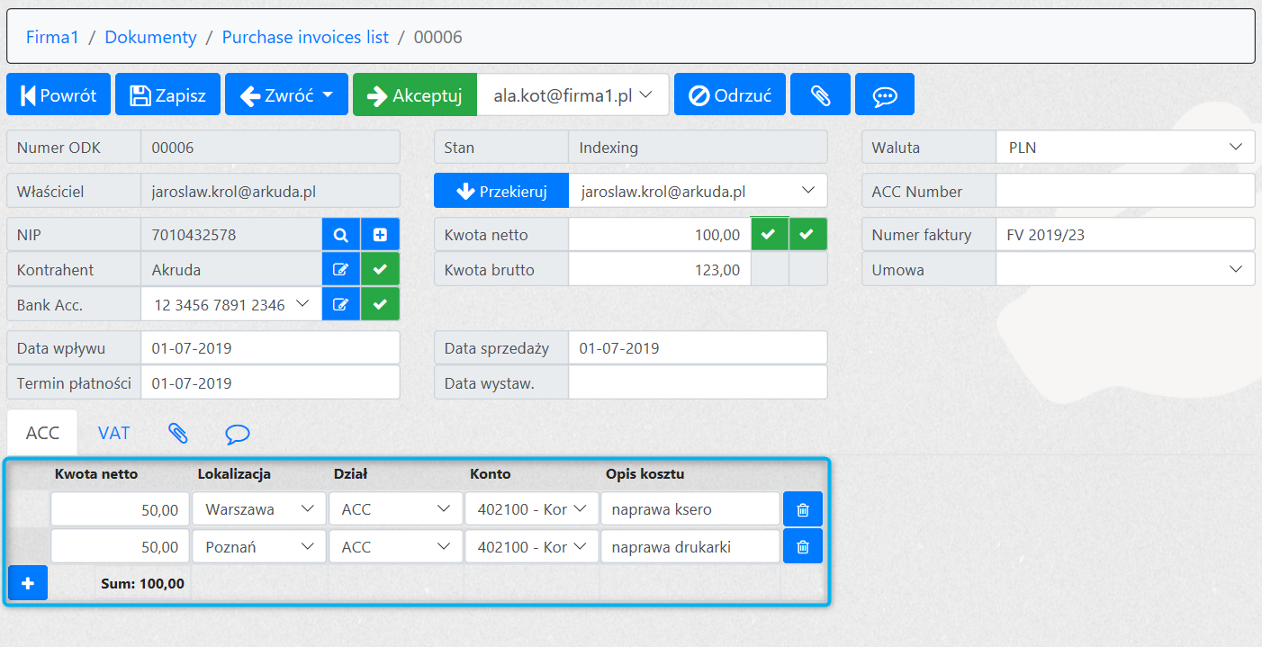
Task: Delete the naprawa drukarki cost row
Action: point(803,546)
